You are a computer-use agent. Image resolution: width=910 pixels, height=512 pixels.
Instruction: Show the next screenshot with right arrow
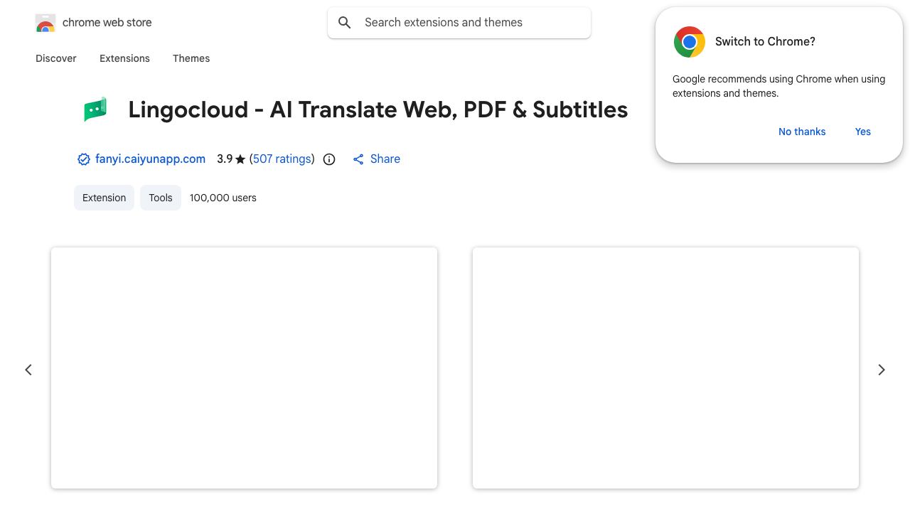[x=882, y=370]
